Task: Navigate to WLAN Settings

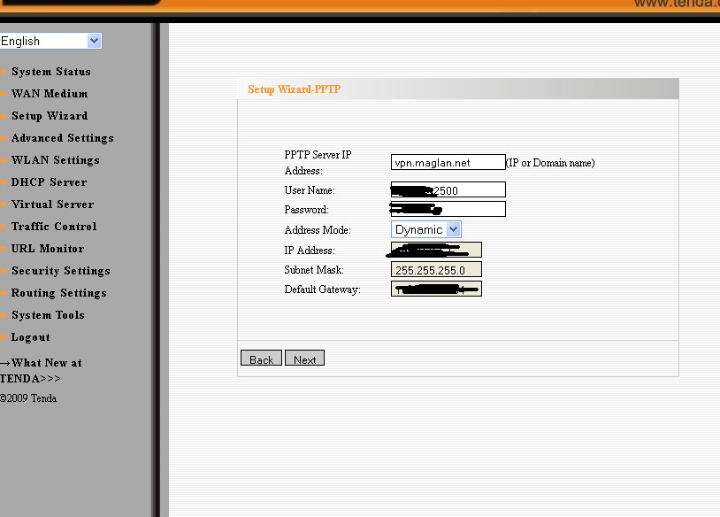Action: point(55,160)
